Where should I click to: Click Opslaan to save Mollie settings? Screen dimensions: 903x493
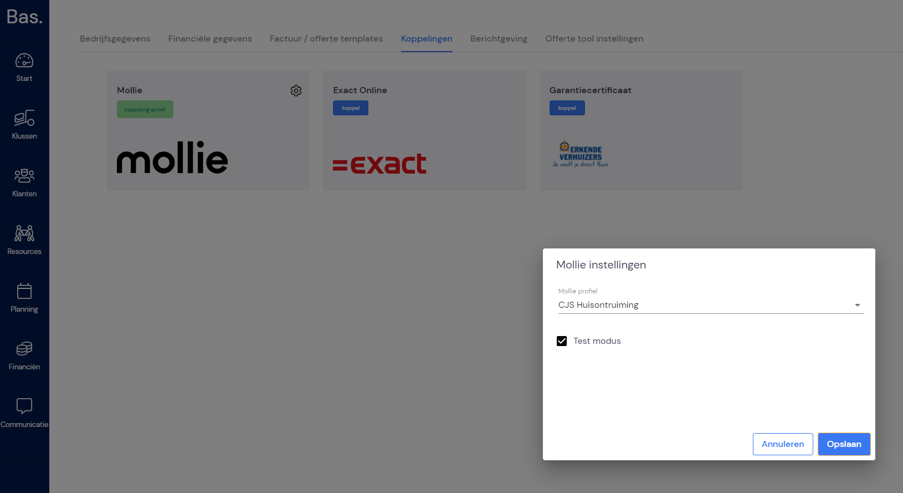tap(844, 444)
